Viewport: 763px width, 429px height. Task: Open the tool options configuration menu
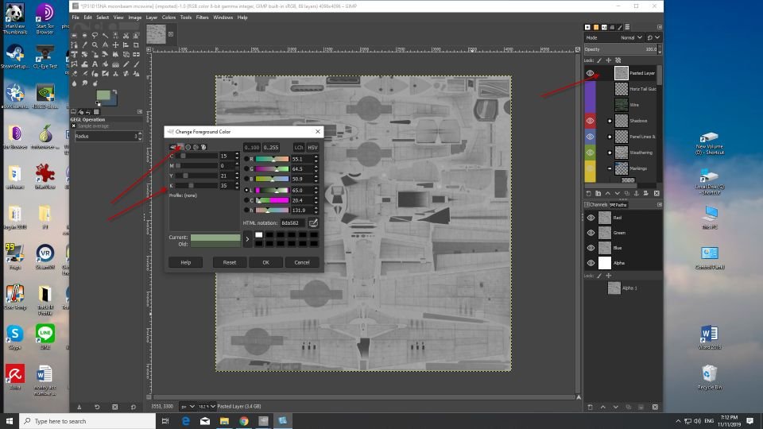pos(140,112)
